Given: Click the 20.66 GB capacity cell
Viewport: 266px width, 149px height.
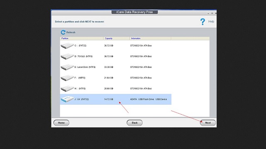Looking at the screenshot, I should click(108, 89).
